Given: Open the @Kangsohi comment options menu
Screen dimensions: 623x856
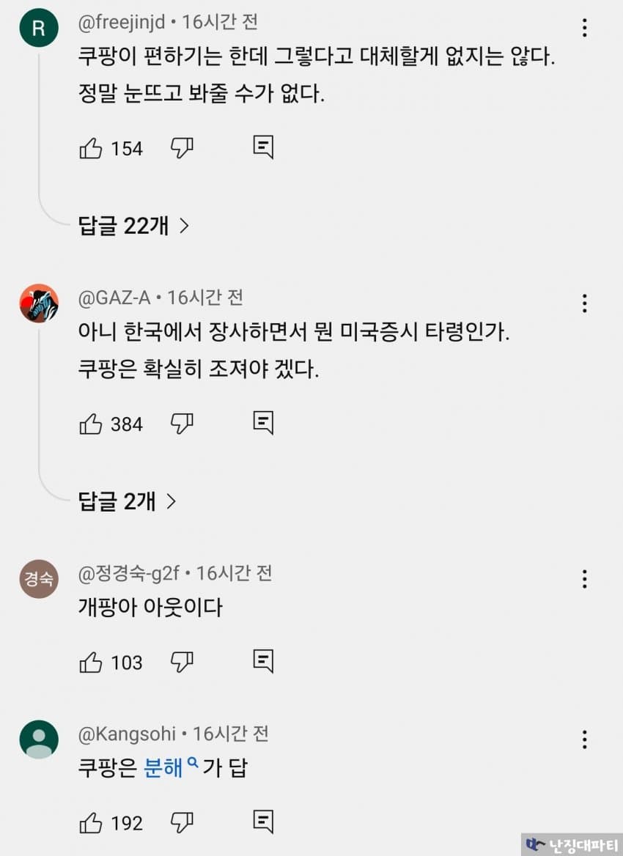Looking at the screenshot, I should (584, 739).
